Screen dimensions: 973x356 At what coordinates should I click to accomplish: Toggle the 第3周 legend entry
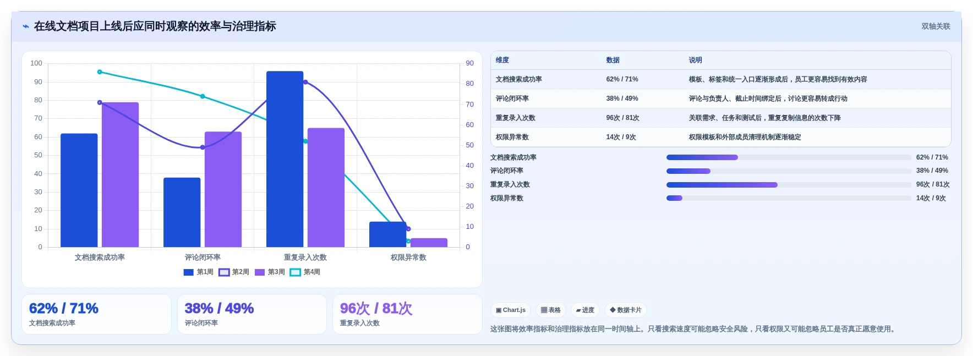270,272
